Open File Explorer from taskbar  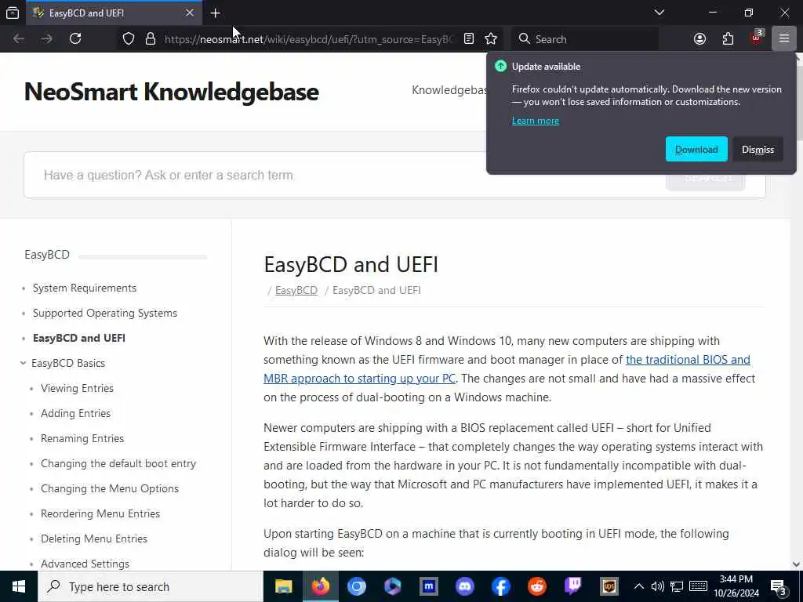[x=284, y=586]
